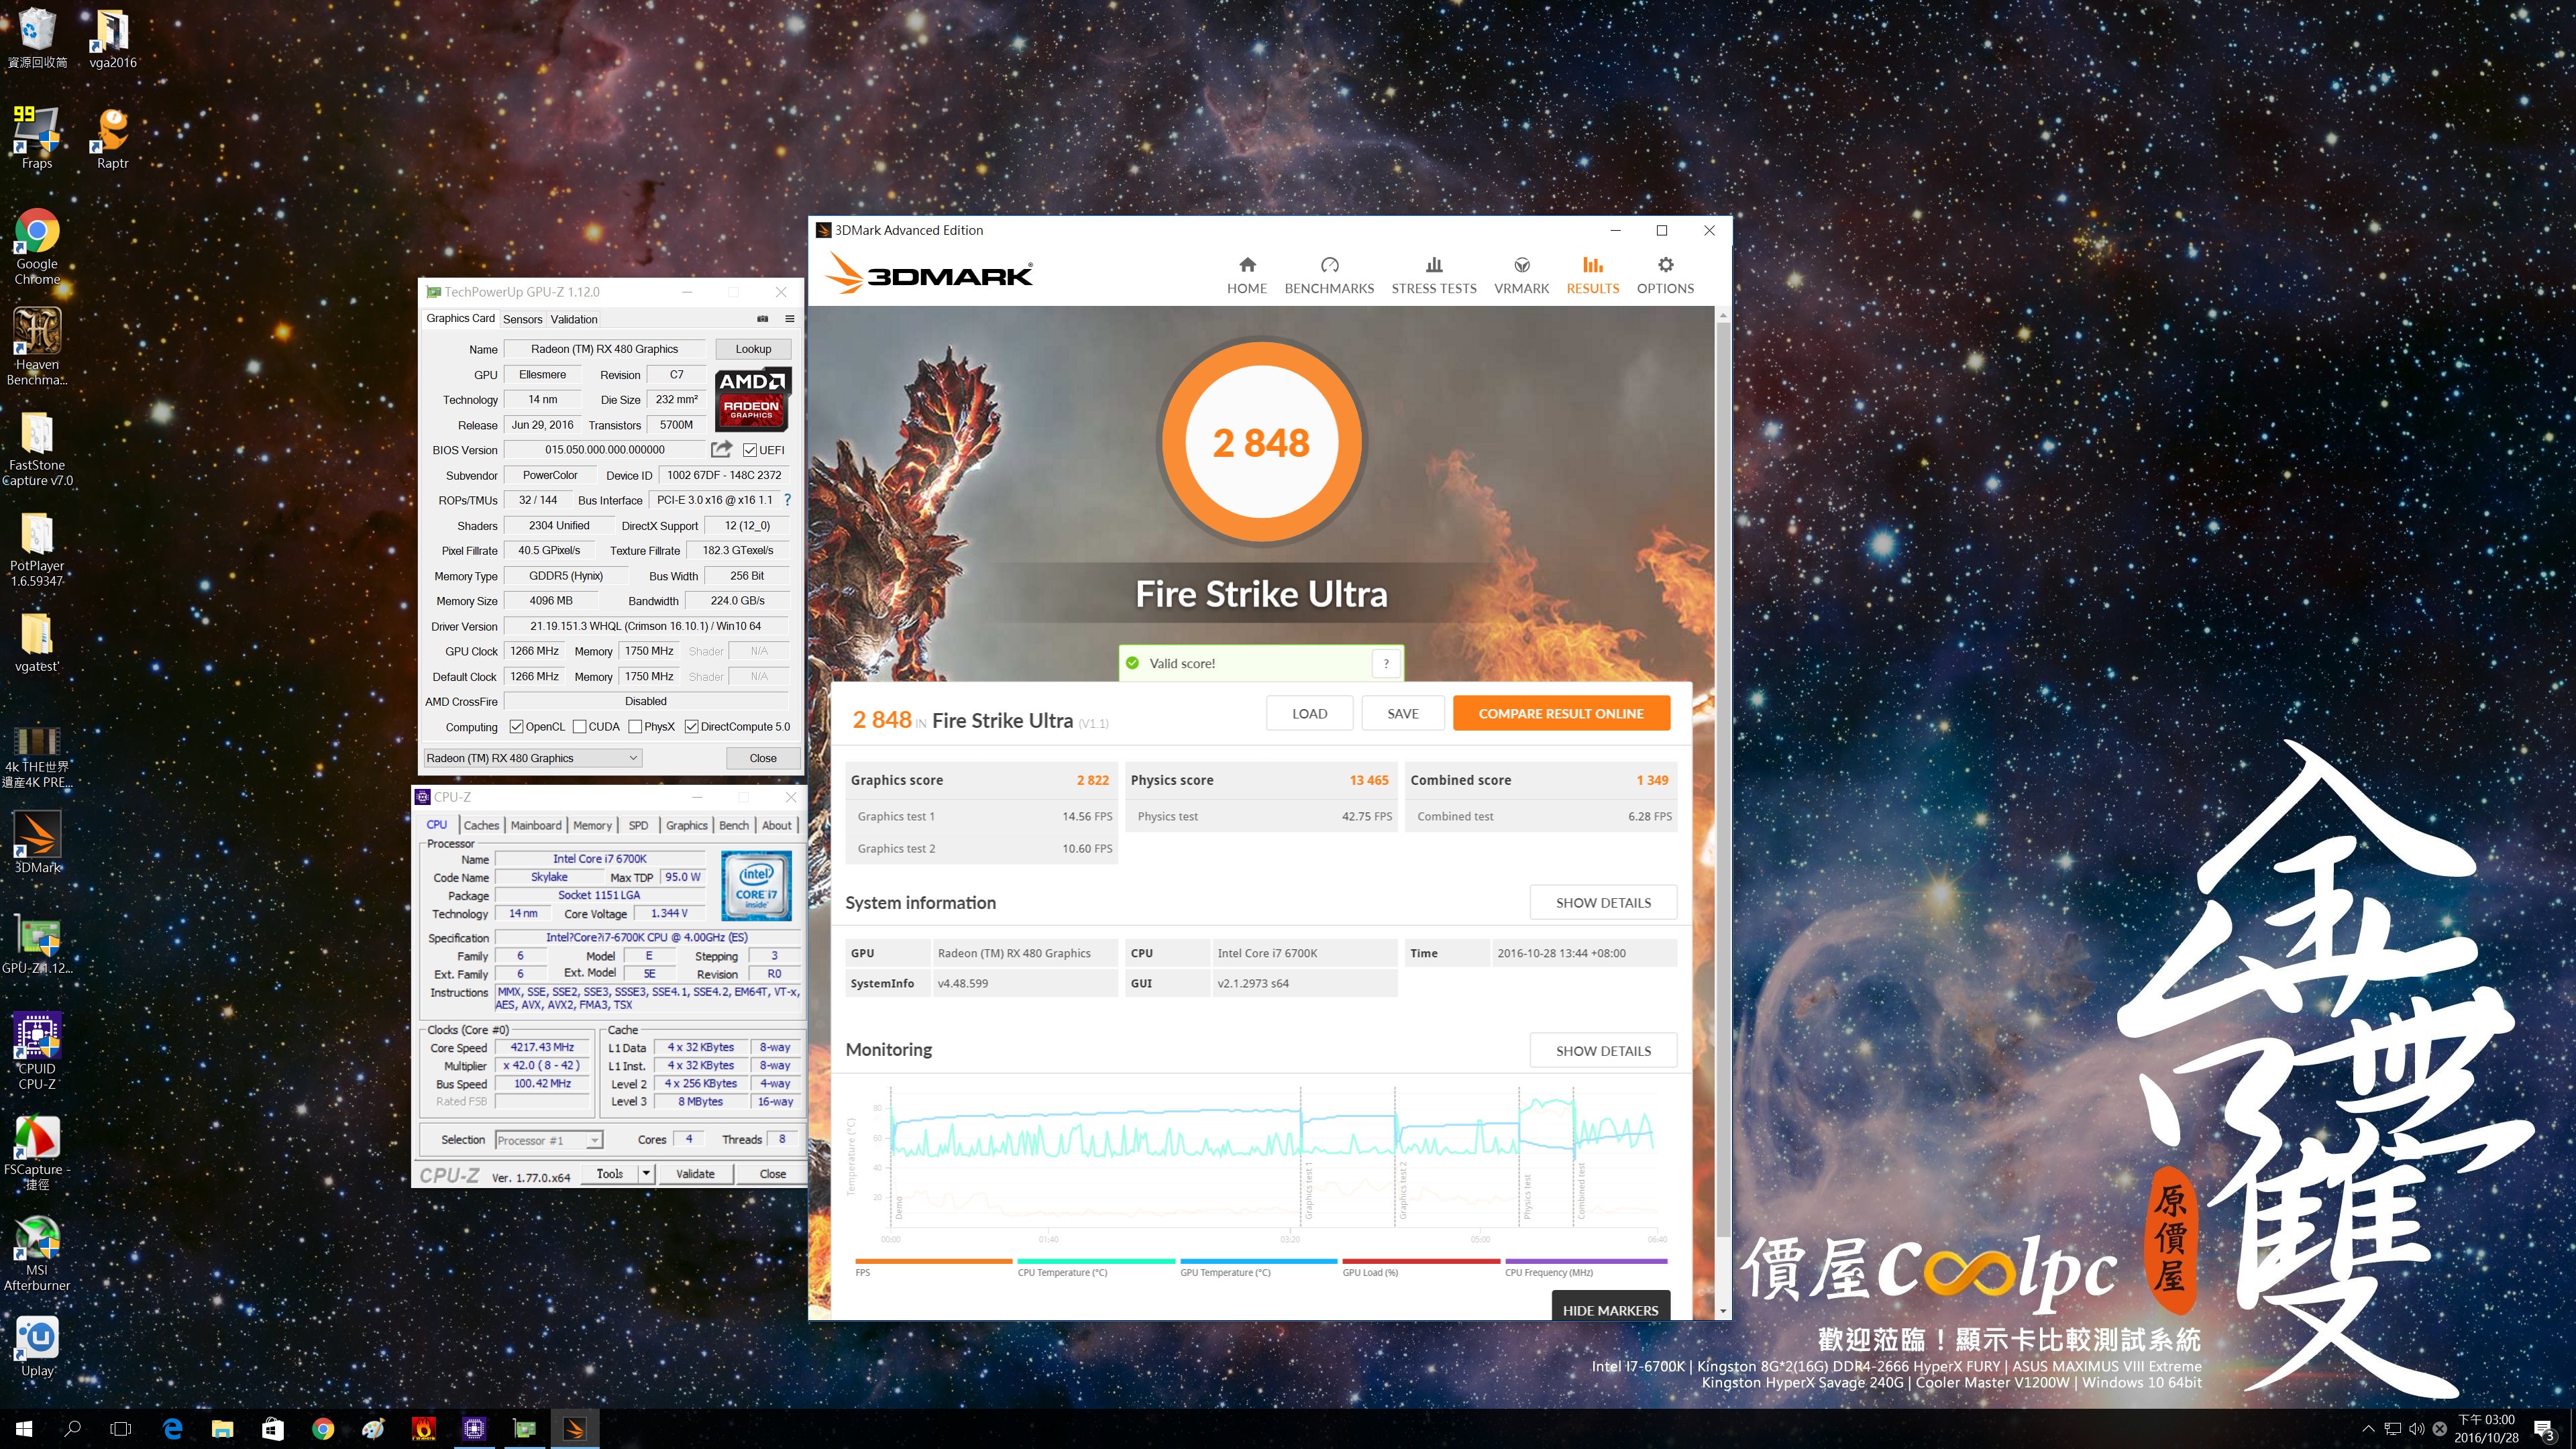Viewport: 2576px width, 1449px height.
Task: Select the Raptr desktop shortcut
Action: coord(112,138)
